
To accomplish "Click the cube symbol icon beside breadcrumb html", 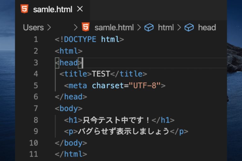I will (x=149, y=28).
